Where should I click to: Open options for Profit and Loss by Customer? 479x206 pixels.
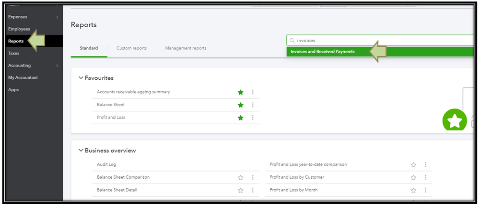(x=426, y=177)
